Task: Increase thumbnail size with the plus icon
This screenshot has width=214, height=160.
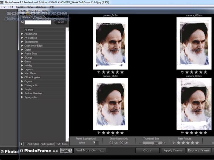Action: point(165,143)
